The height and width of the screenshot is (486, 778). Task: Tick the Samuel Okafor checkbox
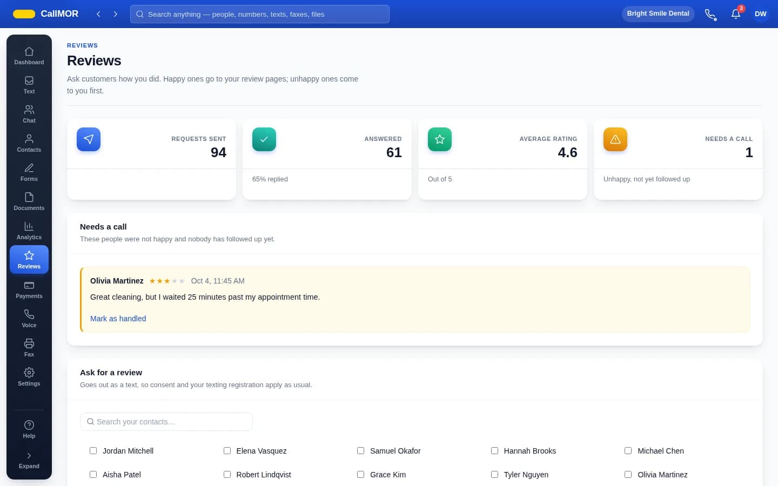(x=360, y=451)
